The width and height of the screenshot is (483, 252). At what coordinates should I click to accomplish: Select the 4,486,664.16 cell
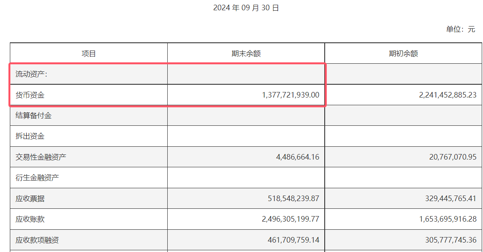(298, 157)
